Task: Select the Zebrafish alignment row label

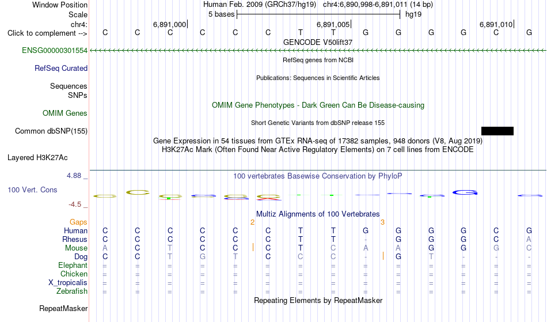Action: 72,291
